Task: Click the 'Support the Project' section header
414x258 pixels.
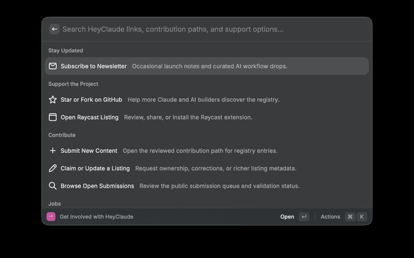Action: pyautogui.click(x=73, y=84)
